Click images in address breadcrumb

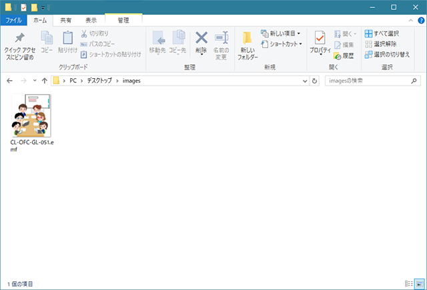131,81
